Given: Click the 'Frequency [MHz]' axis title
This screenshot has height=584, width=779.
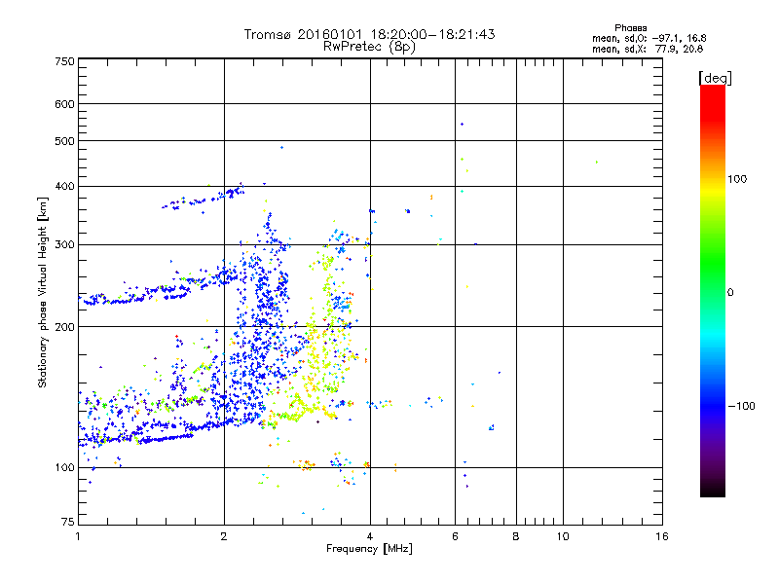Looking at the screenshot, I should click(x=369, y=549).
